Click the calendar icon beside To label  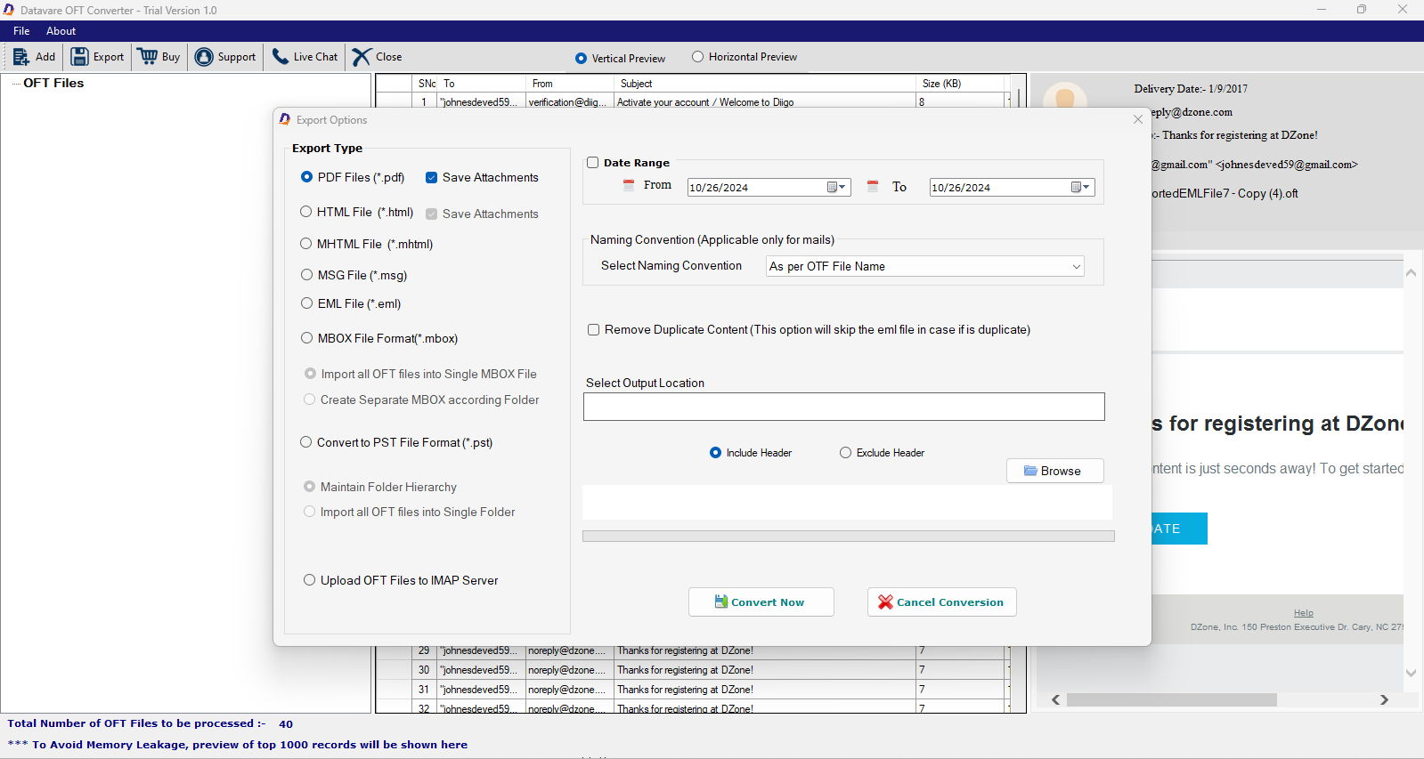[x=873, y=186]
